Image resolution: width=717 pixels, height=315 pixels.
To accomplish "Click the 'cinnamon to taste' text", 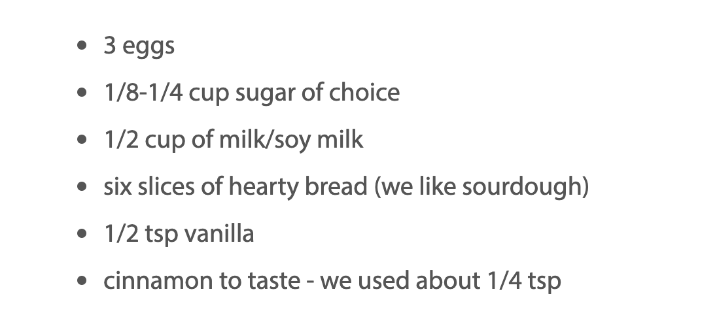I will pos(201,280).
